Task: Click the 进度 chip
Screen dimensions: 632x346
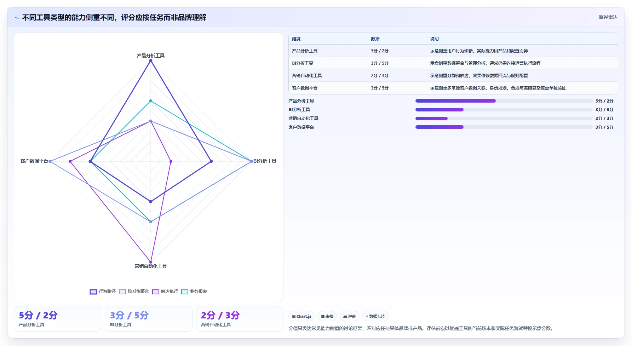Action: click(x=350, y=316)
